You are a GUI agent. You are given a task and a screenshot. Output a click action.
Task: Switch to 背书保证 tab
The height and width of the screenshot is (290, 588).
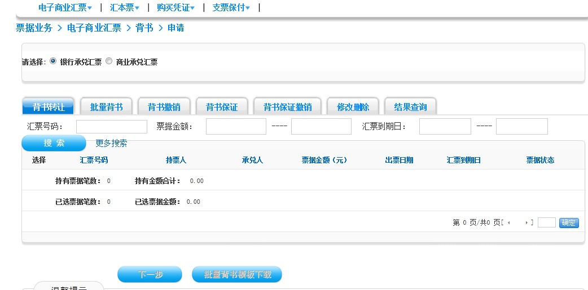pos(222,107)
